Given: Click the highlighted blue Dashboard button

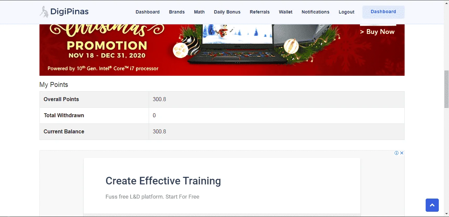Looking at the screenshot, I should (384, 12).
